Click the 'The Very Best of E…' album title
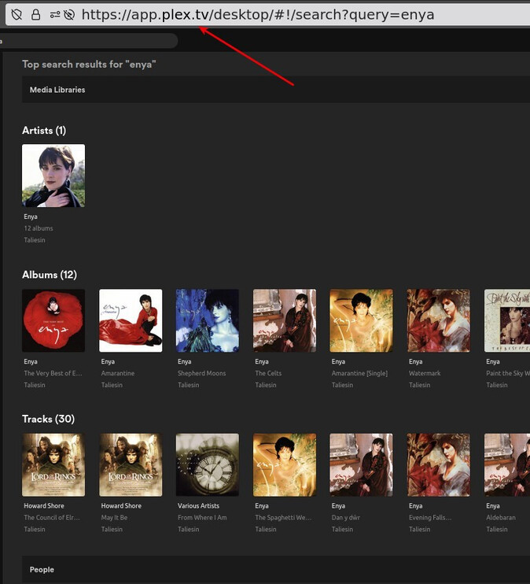530x584 pixels. click(53, 373)
